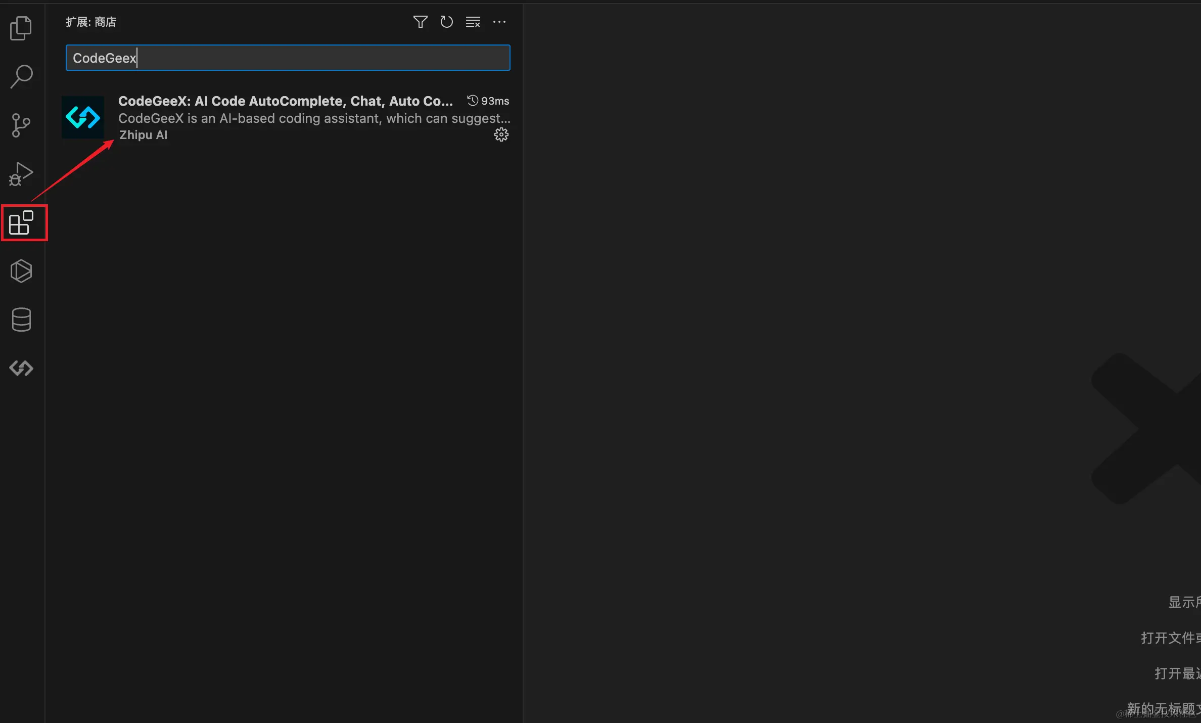Open the Search view in activity bar
Image resolution: width=1201 pixels, height=723 pixels.
[x=21, y=77]
